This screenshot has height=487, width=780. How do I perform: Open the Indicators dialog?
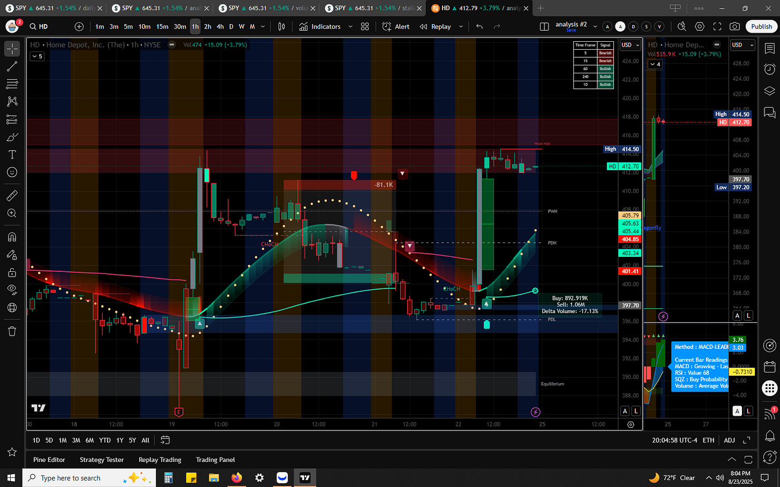point(320,26)
